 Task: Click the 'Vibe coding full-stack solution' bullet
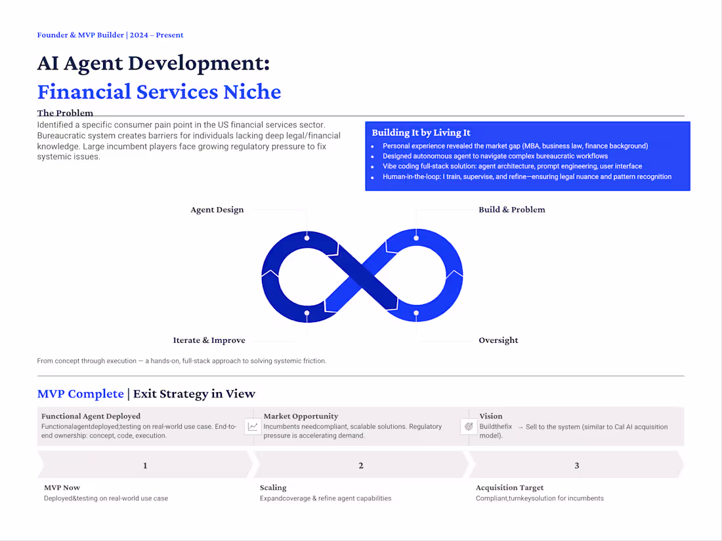coord(512,166)
